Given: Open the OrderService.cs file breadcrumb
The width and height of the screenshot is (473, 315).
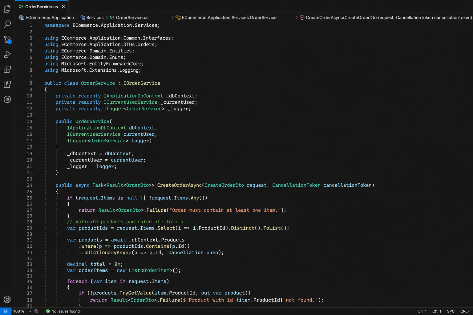Looking at the screenshot, I should pyautogui.click(x=129, y=18).
